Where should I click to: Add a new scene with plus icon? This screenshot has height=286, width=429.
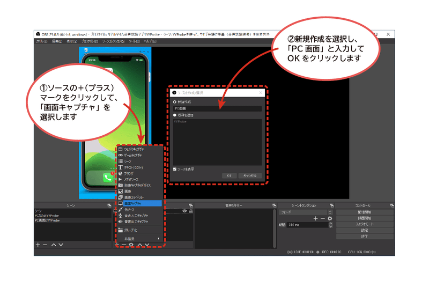click(38, 245)
